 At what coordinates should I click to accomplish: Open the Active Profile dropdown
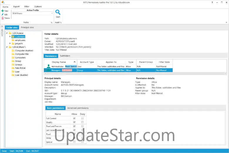[52, 13]
